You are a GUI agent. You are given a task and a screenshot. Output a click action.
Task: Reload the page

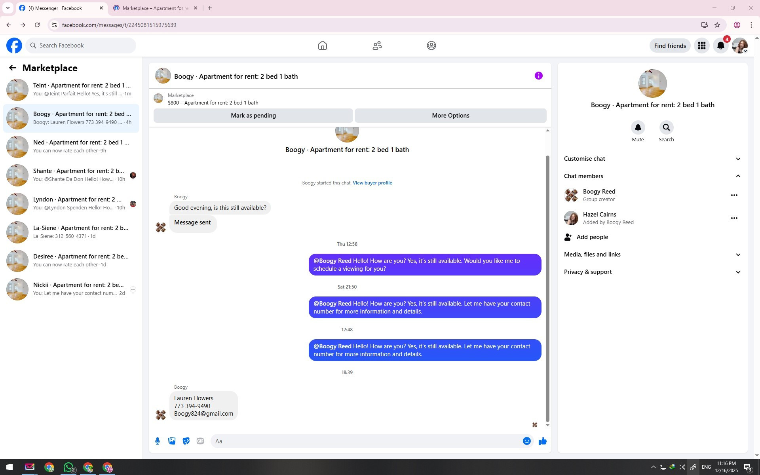(37, 25)
